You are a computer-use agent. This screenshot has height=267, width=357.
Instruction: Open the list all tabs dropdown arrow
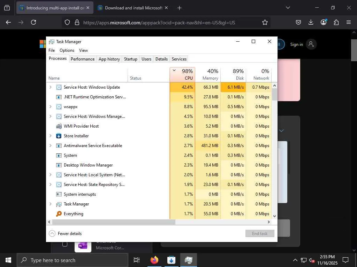pyautogui.click(x=288, y=8)
